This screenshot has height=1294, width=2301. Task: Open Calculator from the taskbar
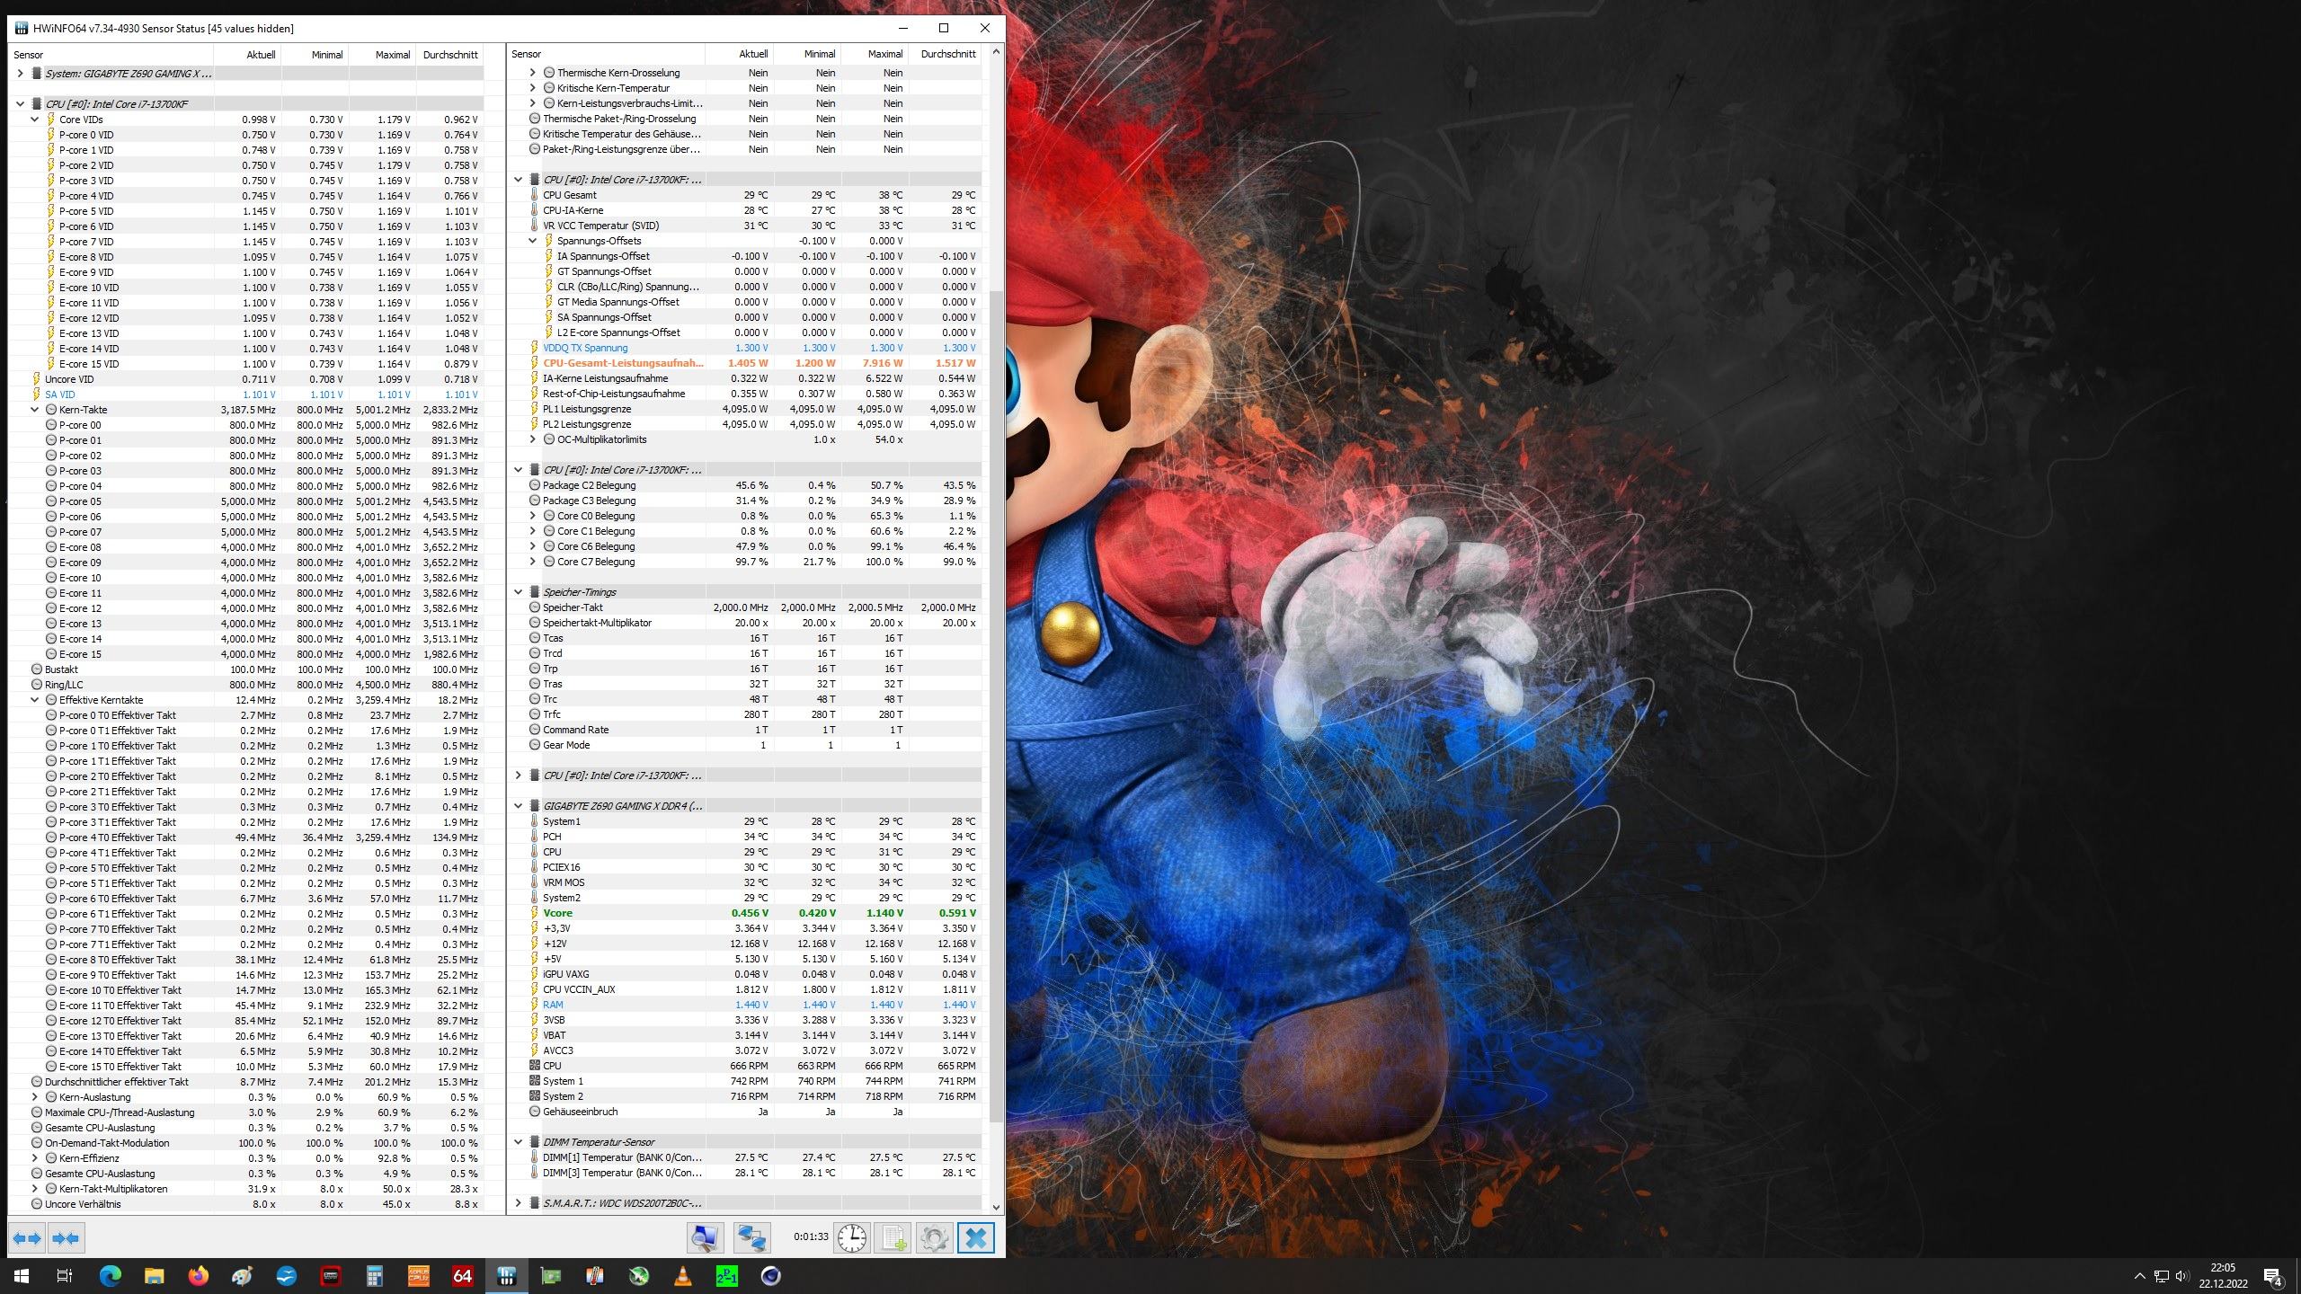pyautogui.click(x=375, y=1276)
